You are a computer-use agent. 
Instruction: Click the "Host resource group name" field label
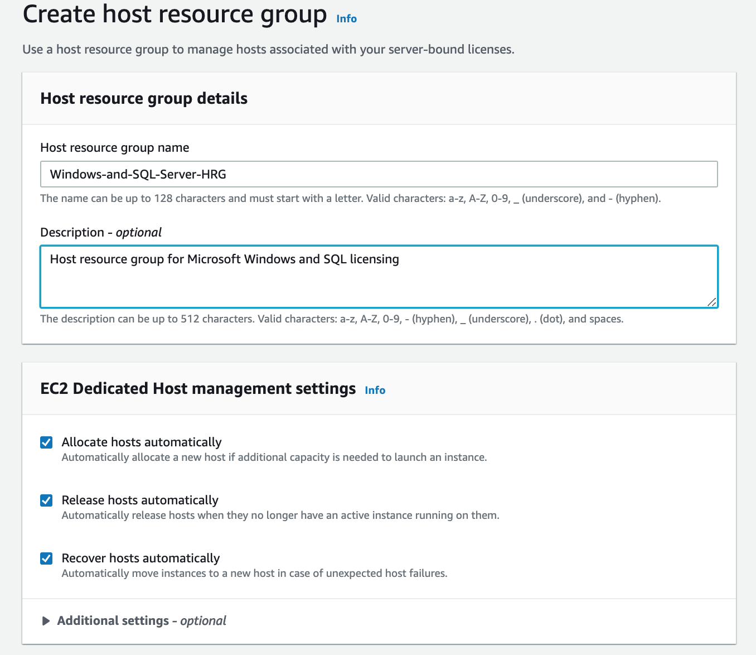click(x=115, y=148)
